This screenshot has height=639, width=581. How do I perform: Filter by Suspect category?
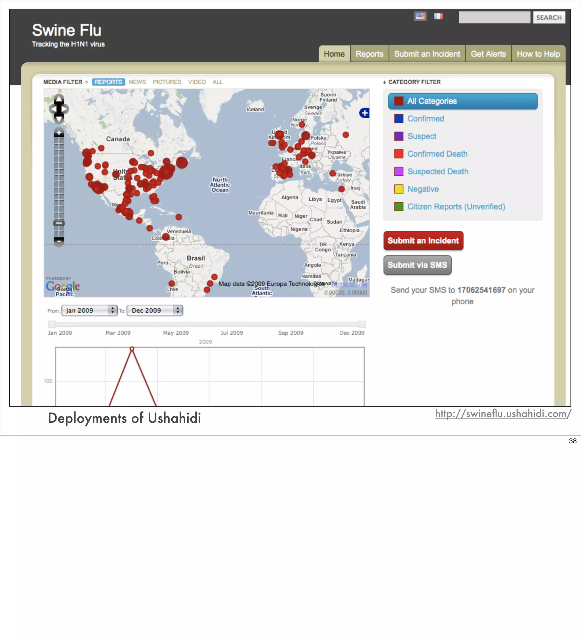[422, 136]
